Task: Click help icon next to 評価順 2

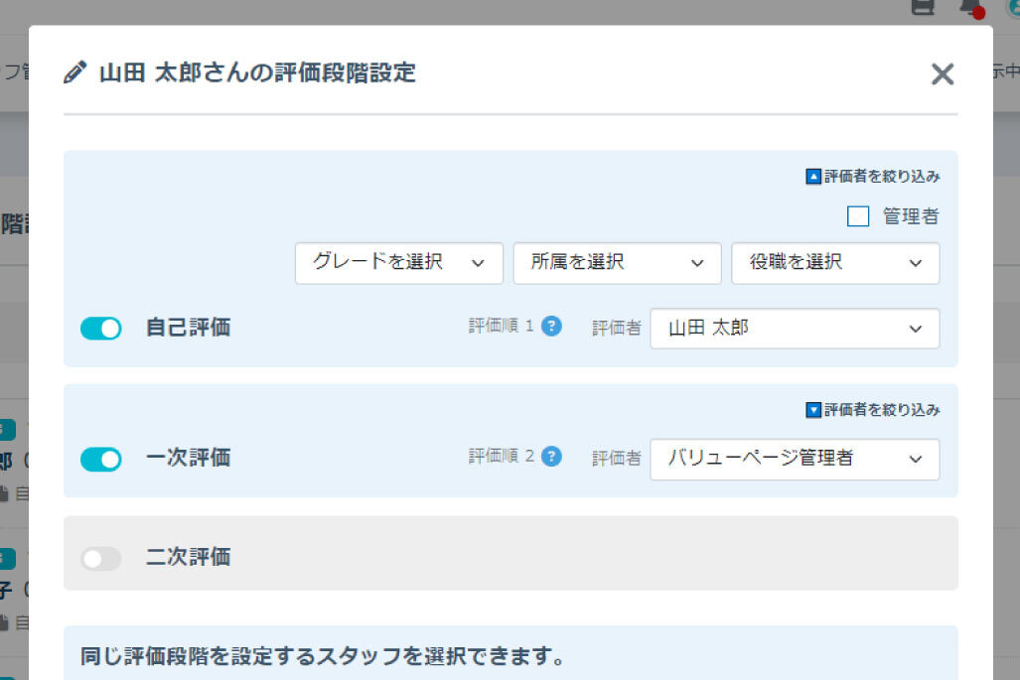Action: tap(552, 457)
